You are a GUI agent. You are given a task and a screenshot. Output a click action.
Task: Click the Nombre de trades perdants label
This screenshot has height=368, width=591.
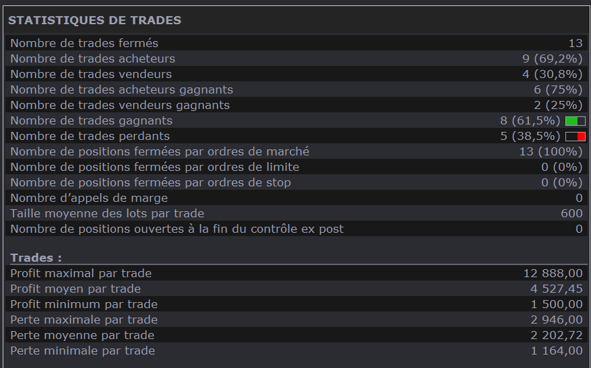point(90,136)
